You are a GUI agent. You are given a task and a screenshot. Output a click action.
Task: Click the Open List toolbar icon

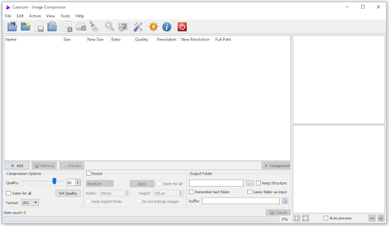(x=52, y=27)
